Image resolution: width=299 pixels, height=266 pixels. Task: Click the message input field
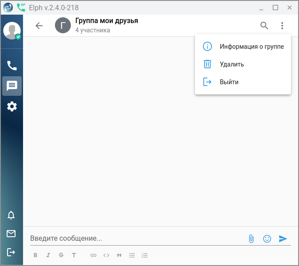(x=137, y=239)
